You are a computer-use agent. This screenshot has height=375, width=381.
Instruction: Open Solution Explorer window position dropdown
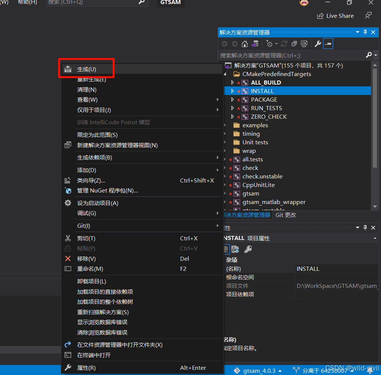pos(358,32)
